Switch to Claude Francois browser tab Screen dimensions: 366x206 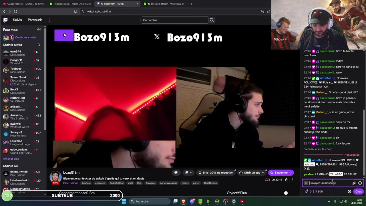(24, 4)
